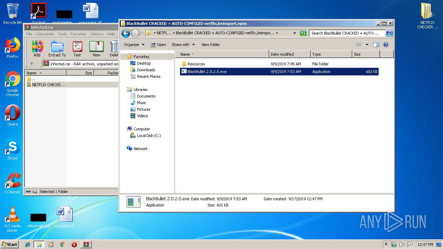Change view via Explorer views icon

(359, 45)
